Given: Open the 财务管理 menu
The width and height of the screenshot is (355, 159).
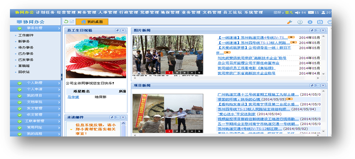Looking at the screenshot, I should [87, 13].
